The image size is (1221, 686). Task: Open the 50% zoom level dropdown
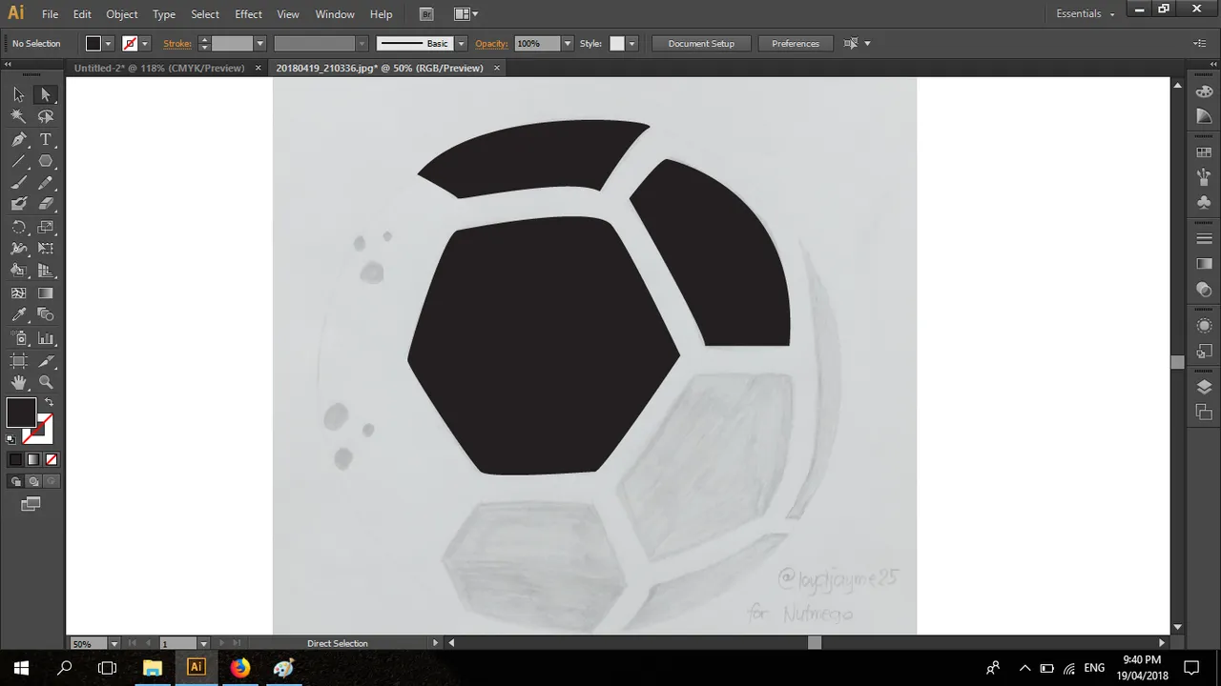click(x=114, y=643)
